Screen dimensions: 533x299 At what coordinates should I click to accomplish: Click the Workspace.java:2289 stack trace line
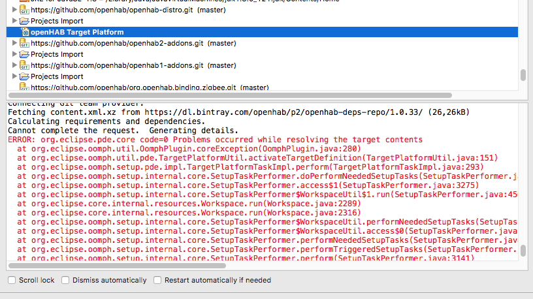click(189, 204)
